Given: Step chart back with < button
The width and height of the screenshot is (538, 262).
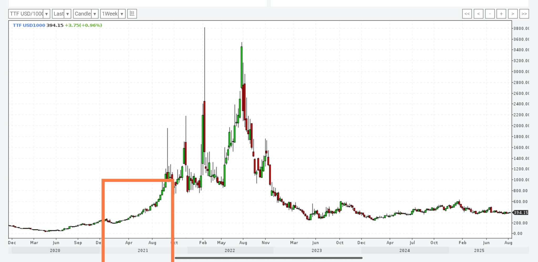Looking at the screenshot, I should (x=478, y=14).
